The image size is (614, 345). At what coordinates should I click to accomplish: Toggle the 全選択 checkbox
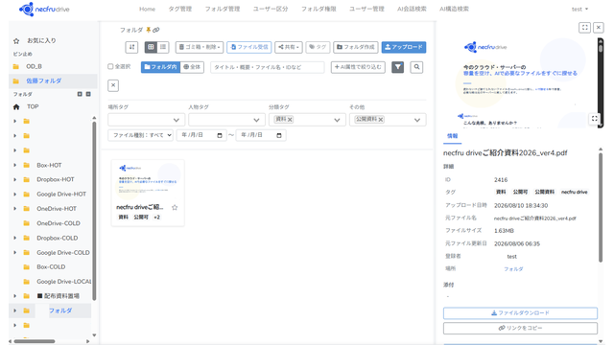tap(110, 67)
